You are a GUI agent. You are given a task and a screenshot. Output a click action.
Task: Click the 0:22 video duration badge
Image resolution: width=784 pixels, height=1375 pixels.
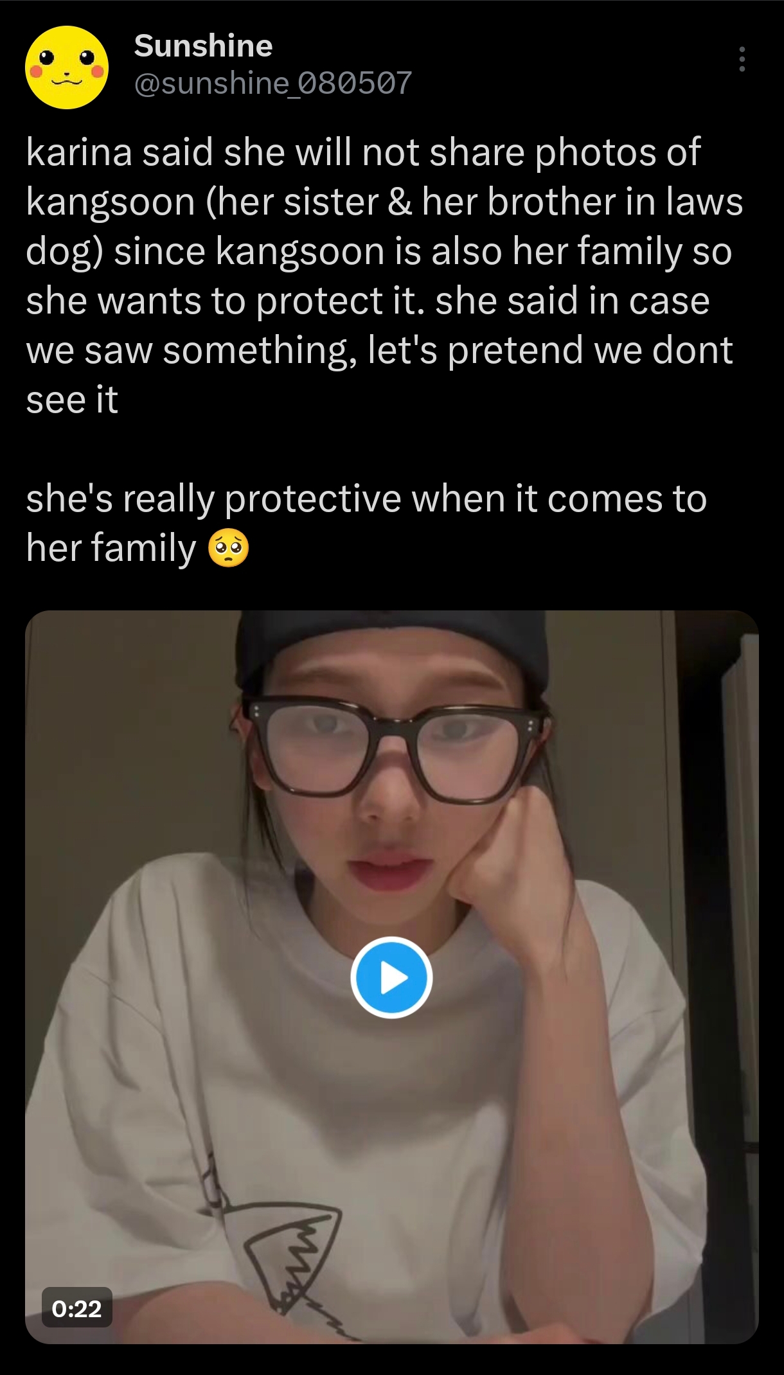tap(77, 1308)
